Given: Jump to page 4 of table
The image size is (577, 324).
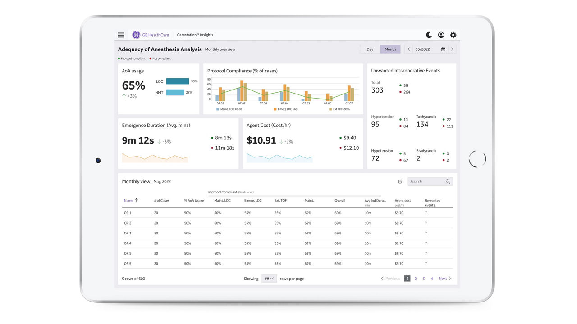Looking at the screenshot, I should pos(431,279).
